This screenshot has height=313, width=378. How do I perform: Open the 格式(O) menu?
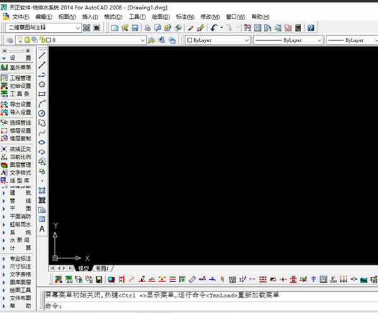click(113, 17)
